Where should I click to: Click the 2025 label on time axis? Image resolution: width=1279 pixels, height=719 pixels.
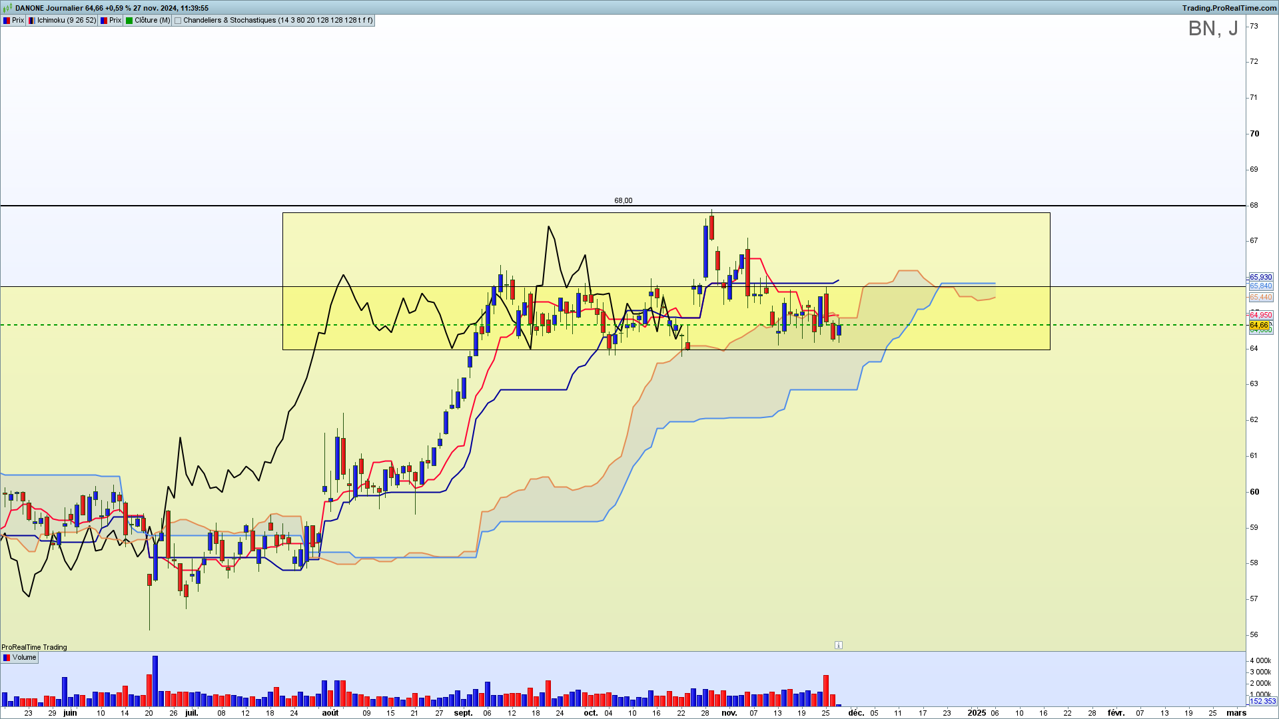click(977, 713)
